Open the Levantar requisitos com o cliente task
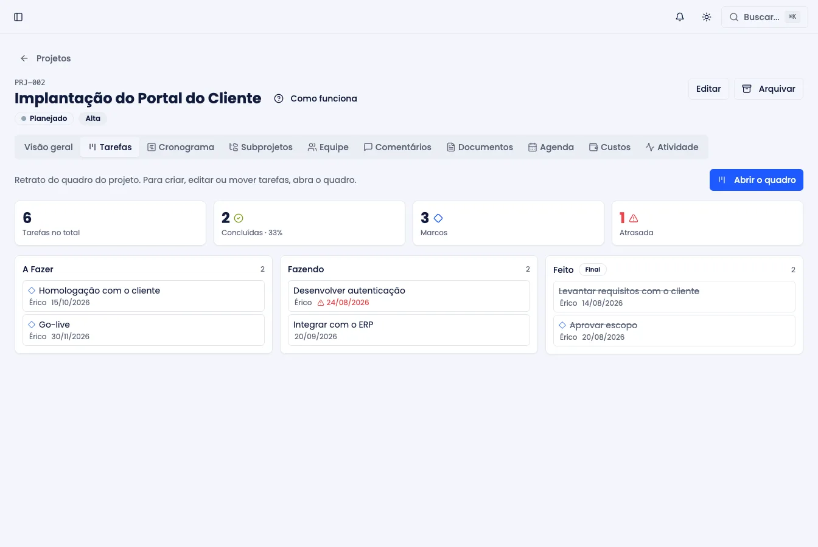This screenshot has height=547, width=818. pyautogui.click(x=674, y=297)
